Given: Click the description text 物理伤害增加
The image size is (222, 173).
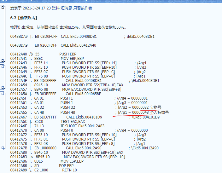Looking at the screenshot, I should click(x=22, y=27).
